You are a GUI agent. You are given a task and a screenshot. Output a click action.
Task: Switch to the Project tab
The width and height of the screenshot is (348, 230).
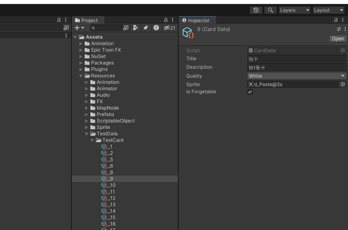coord(87,20)
